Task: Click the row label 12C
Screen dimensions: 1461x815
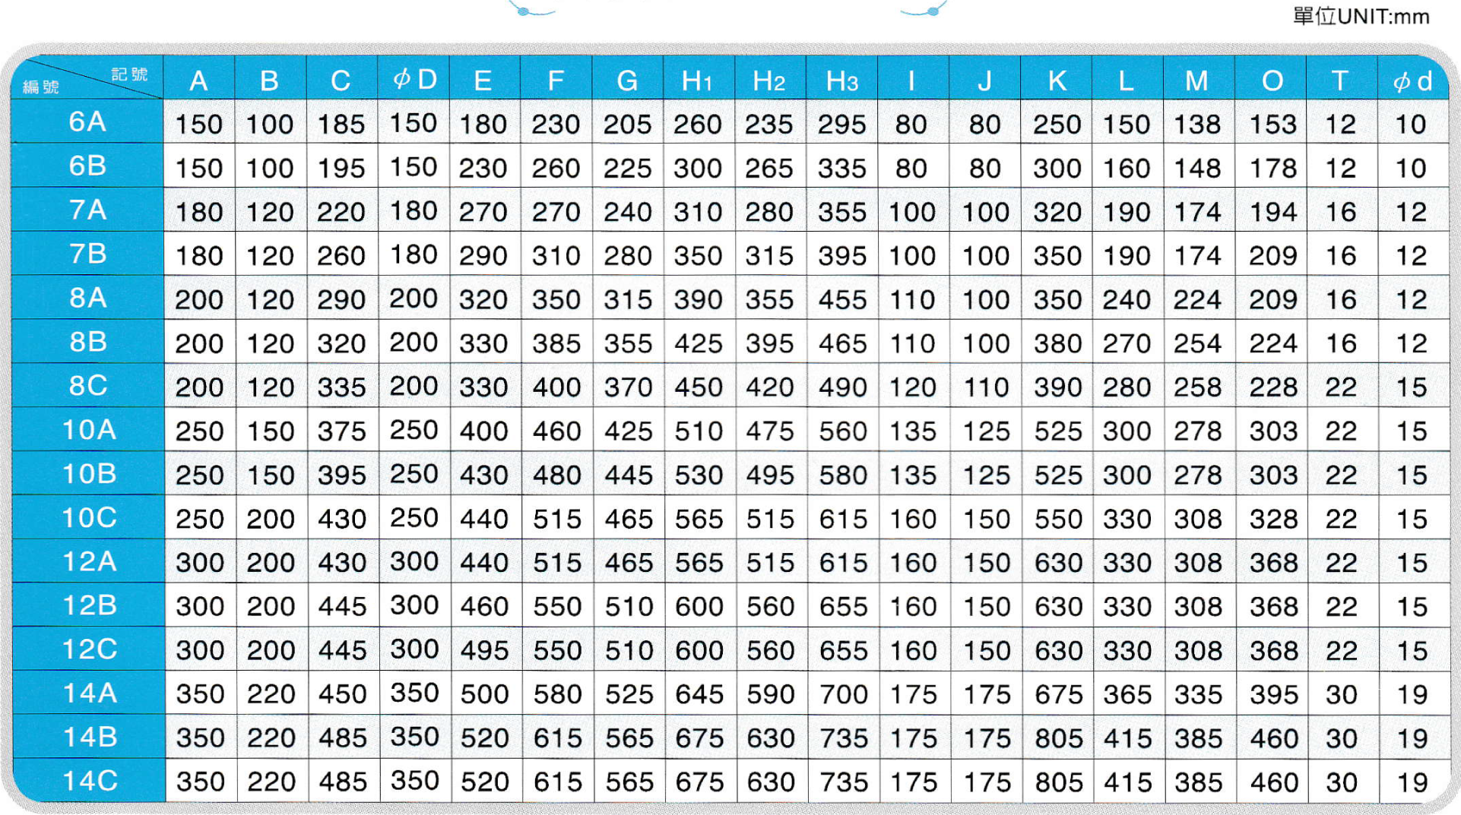Action: pyautogui.click(x=89, y=649)
